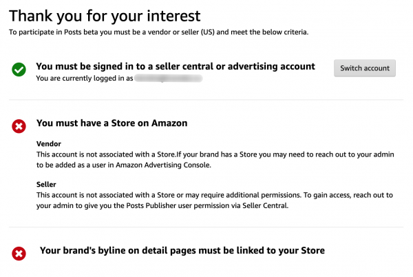Click the "You must have a Store on Amazon" heading
Image resolution: width=413 pixels, height=277 pixels.
[x=112, y=123]
